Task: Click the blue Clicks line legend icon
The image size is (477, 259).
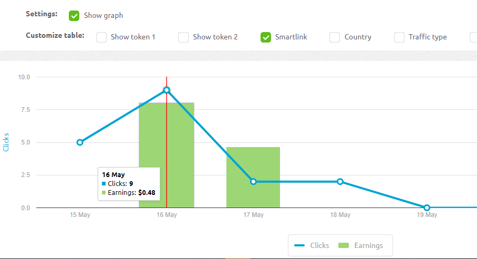Action: click(x=300, y=245)
